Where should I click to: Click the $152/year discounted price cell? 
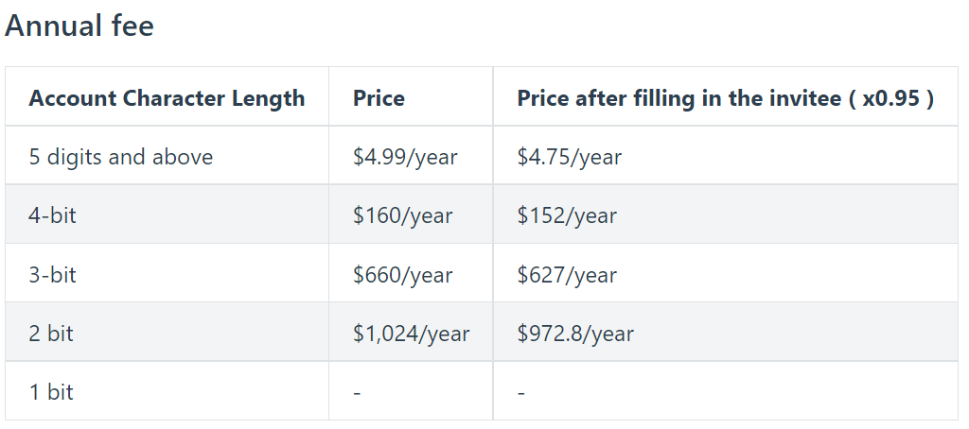click(x=567, y=215)
